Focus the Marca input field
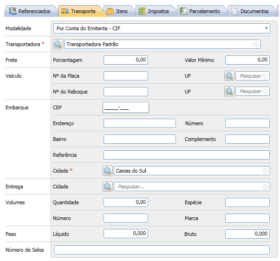The width and height of the screenshot is (280, 261). pos(247,218)
